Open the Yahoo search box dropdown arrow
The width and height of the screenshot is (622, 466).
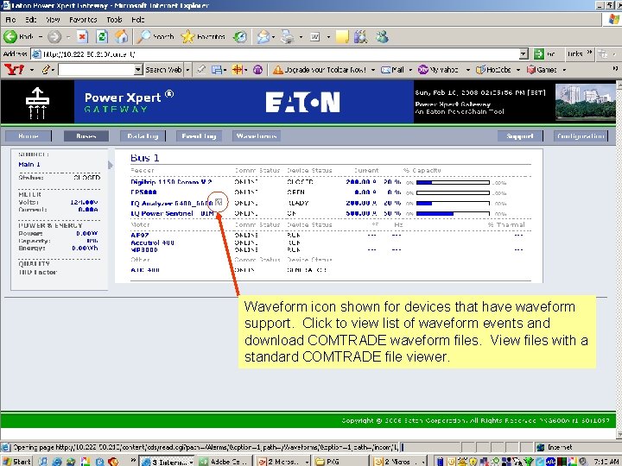point(138,70)
